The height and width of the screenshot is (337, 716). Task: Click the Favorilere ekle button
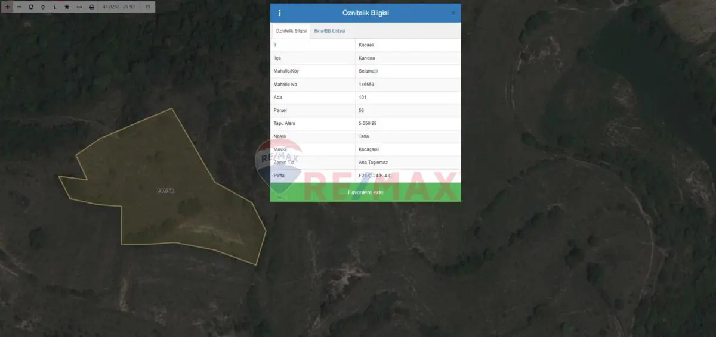tap(366, 192)
